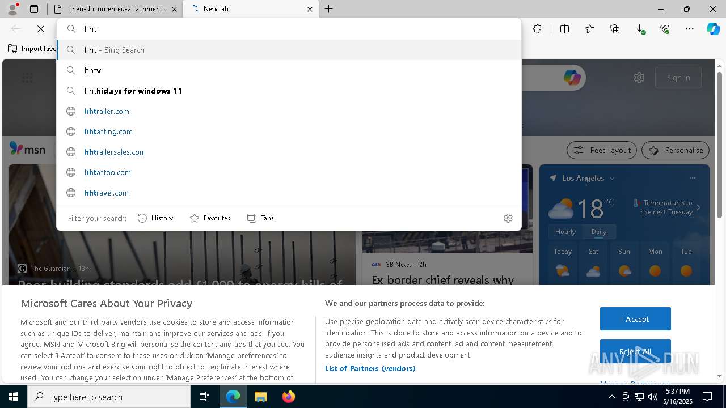Switch weather to Hourly tab
Screen dimensions: 726x408
coord(565,232)
